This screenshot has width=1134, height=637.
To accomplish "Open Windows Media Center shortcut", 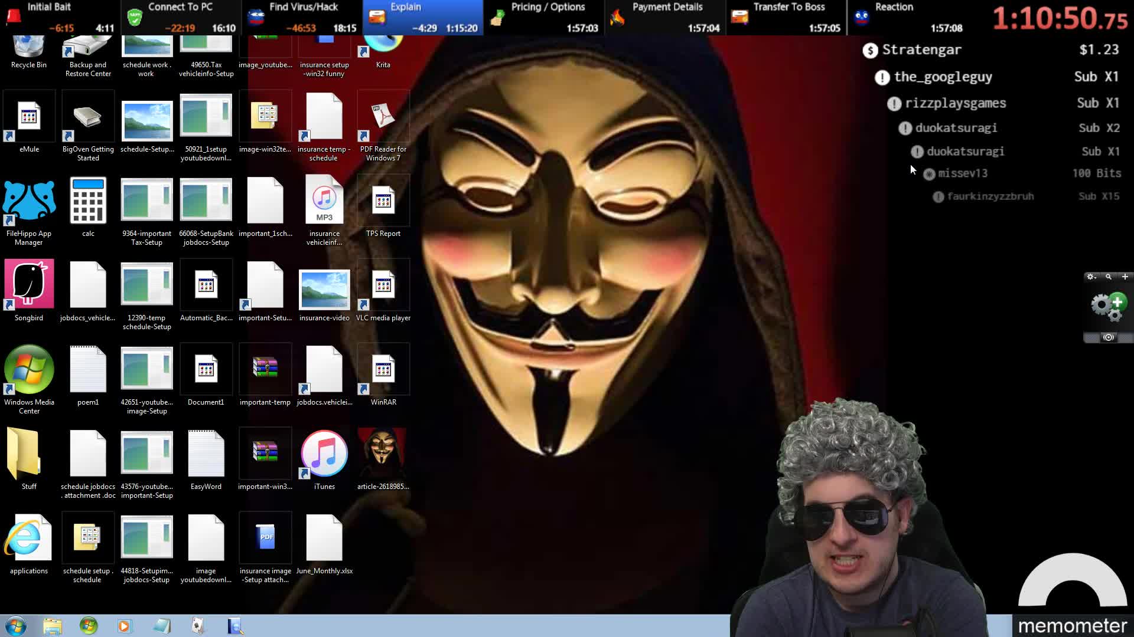I will coord(29,369).
